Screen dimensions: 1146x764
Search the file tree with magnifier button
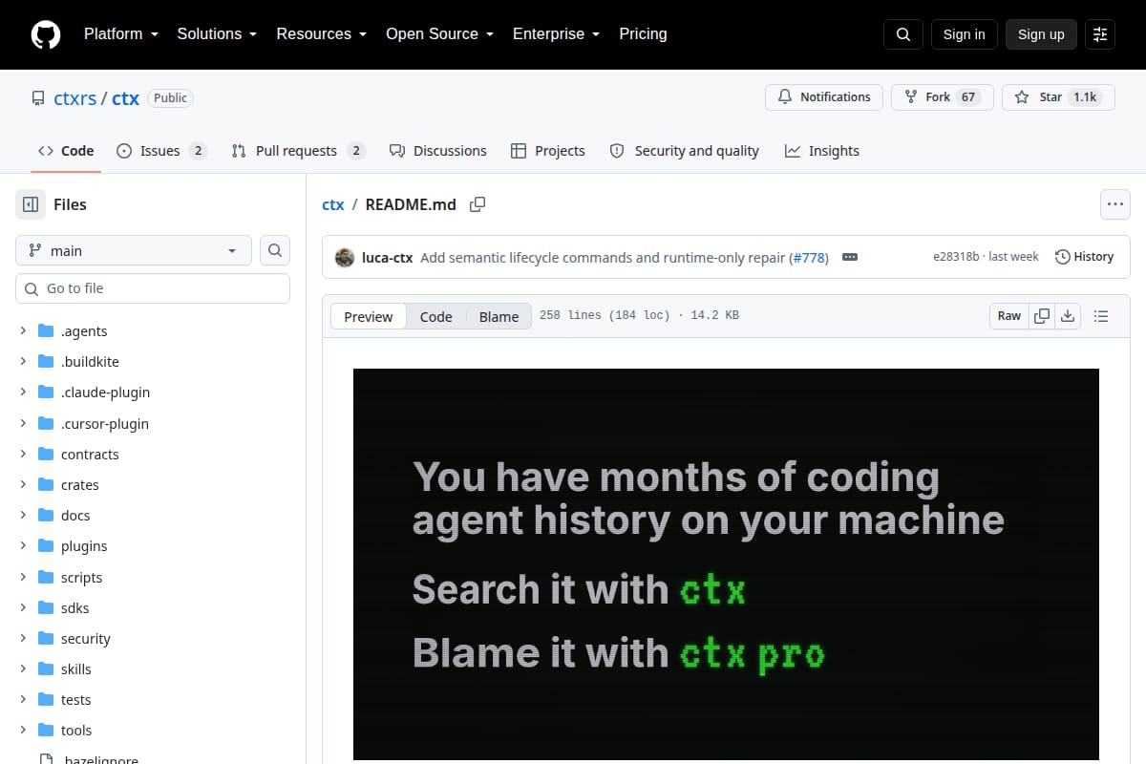[x=275, y=250]
